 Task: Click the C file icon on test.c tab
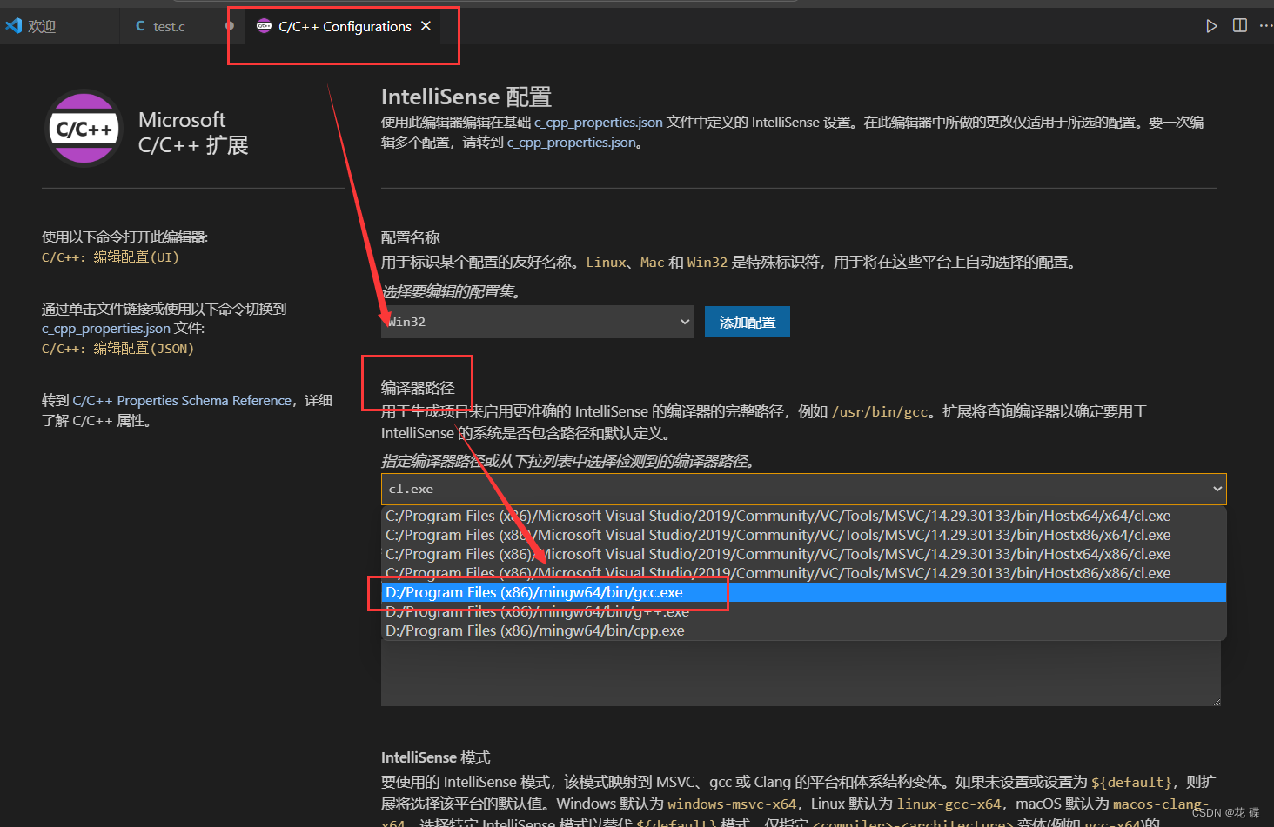tap(140, 26)
